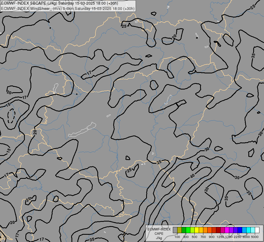Pick the cyan swatch in the CAPE legend
Image resolution: width=264 pixels, height=242 pixels.
[249, 230]
